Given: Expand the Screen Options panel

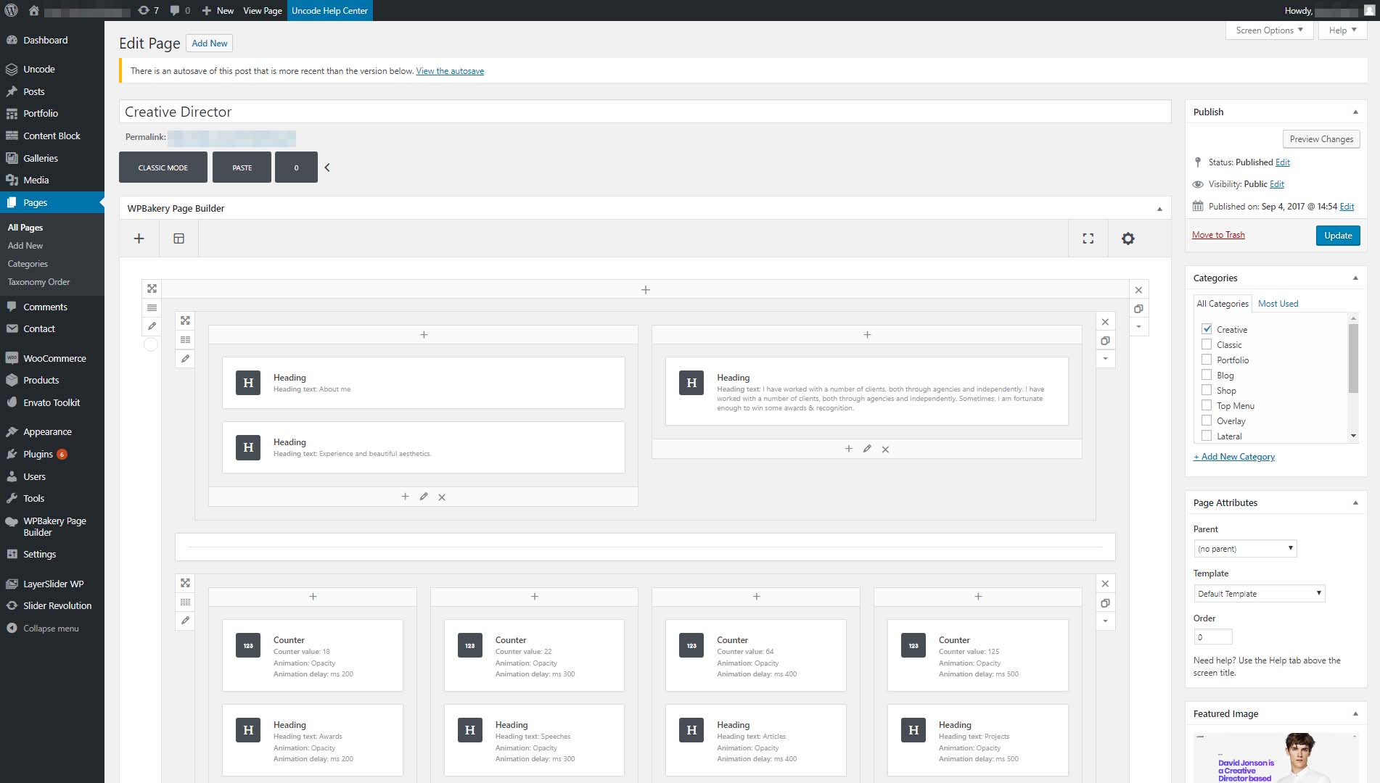Looking at the screenshot, I should 1269,30.
